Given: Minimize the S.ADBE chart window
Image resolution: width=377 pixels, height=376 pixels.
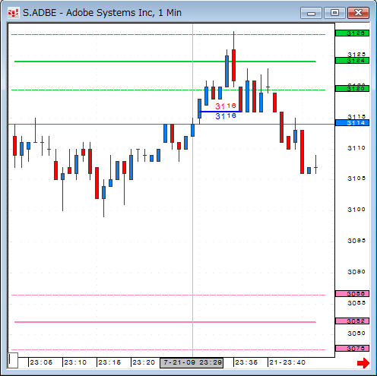Looking at the screenshot, I should pos(311,13).
